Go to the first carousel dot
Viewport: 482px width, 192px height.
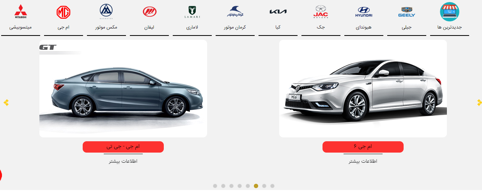click(x=215, y=186)
